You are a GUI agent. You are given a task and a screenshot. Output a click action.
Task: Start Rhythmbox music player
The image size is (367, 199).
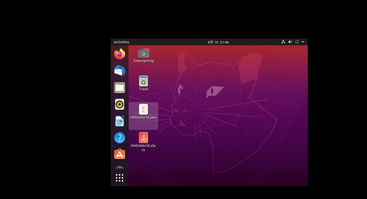click(x=120, y=104)
